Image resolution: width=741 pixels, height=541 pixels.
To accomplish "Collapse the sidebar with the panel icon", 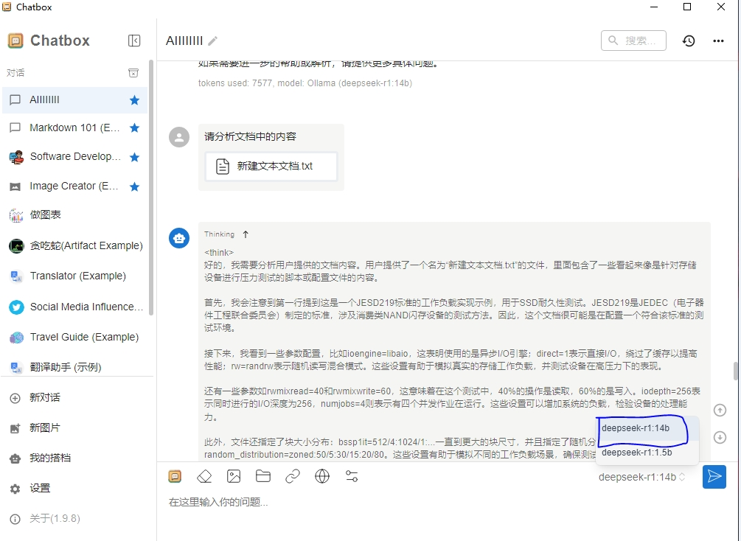I will click(x=134, y=41).
